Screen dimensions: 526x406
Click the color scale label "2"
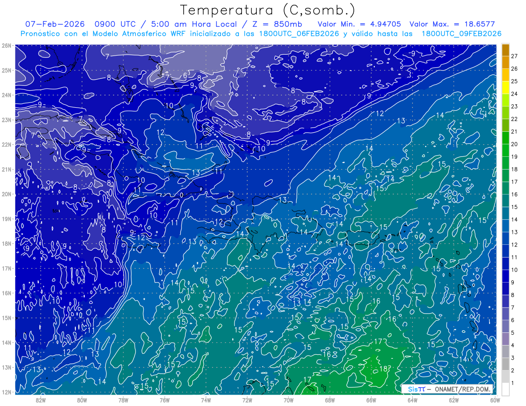pyautogui.click(x=513, y=371)
